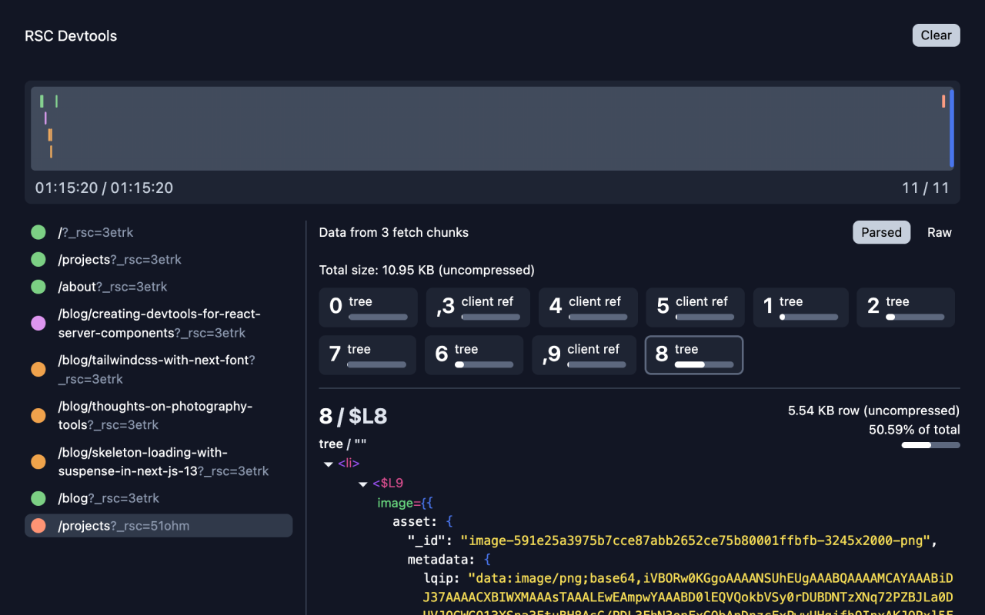Collapse the <$L9> element node
This screenshot has height=615, width=985.
[362, 483]
